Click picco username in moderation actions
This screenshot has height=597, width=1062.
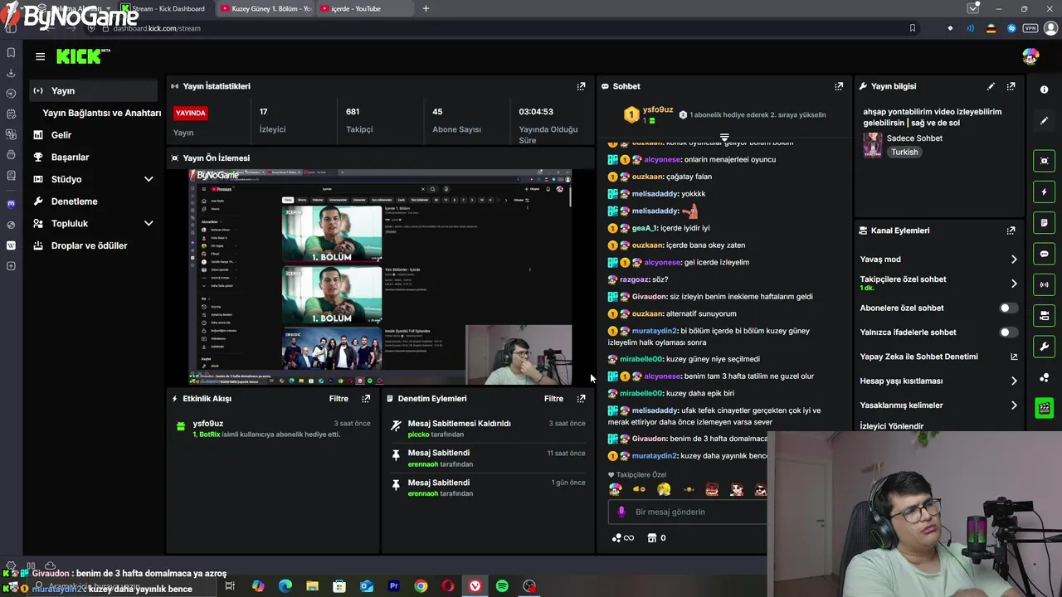(419, 434)
